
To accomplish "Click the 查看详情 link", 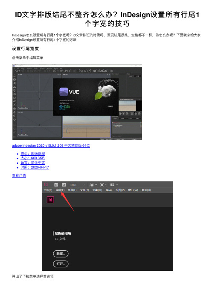I will (x=19, y=175).
